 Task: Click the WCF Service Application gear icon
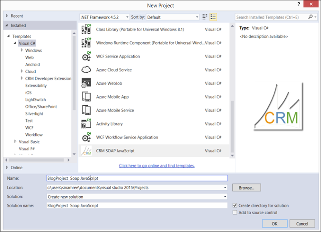86,56
